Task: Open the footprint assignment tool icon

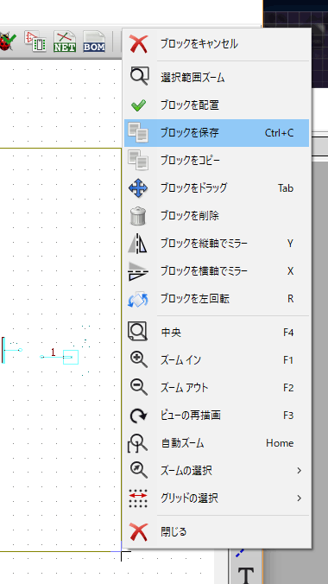Action: pyautogui.click(x=35, y=41)
